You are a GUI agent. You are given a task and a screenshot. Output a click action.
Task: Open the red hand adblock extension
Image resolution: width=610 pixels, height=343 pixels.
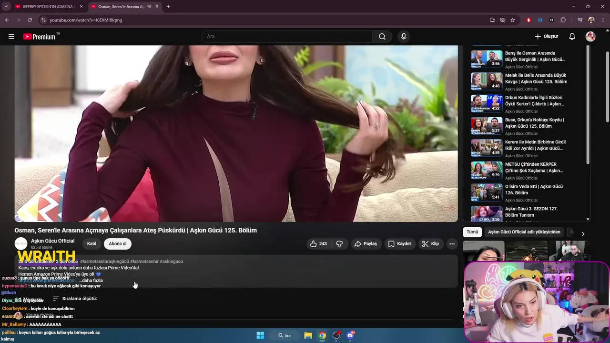[529, 20]
